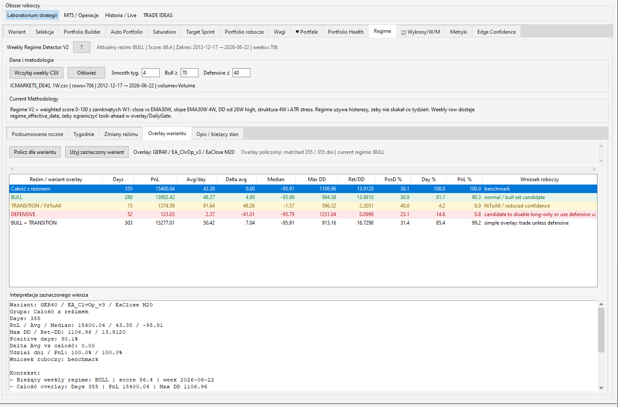Viewport: 618px width, 407px height.
Task: Edit the Smooth tyg. value field
Action: tap(151, 73)
